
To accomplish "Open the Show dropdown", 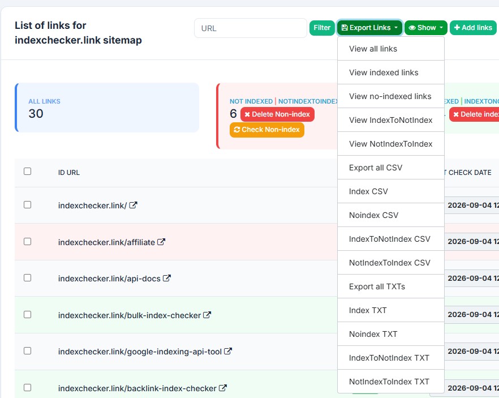I will pos(426,28).
